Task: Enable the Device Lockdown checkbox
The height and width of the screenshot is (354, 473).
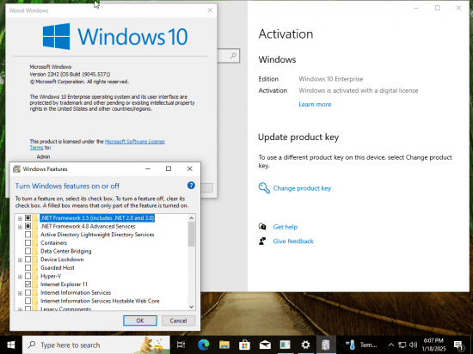Action: pyautogui.click(x=28, y=259)
